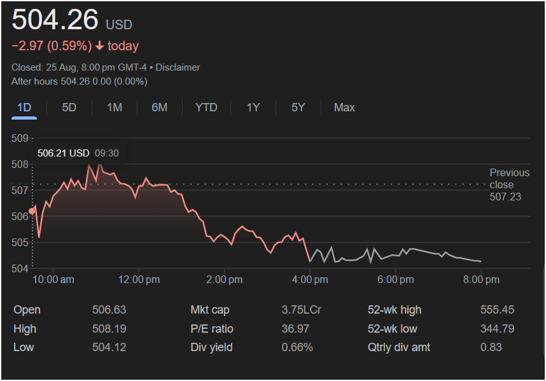Open the 1M chart range tab

115,107
